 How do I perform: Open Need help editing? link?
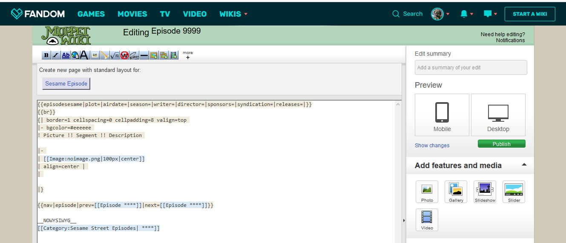(x=503, y=34)
